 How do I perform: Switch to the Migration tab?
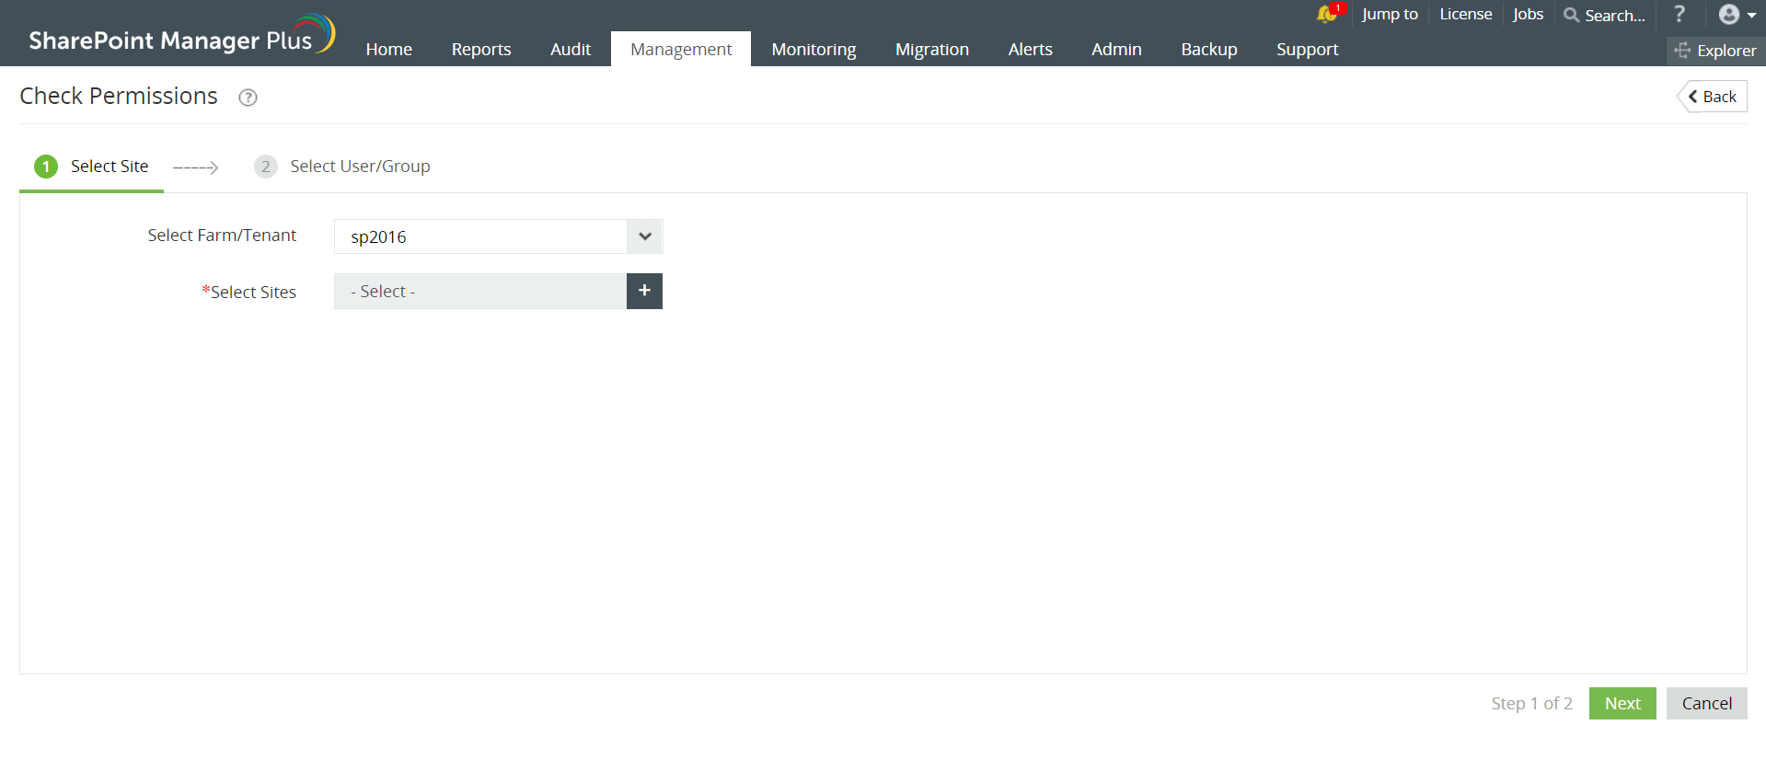click(932, 50)
